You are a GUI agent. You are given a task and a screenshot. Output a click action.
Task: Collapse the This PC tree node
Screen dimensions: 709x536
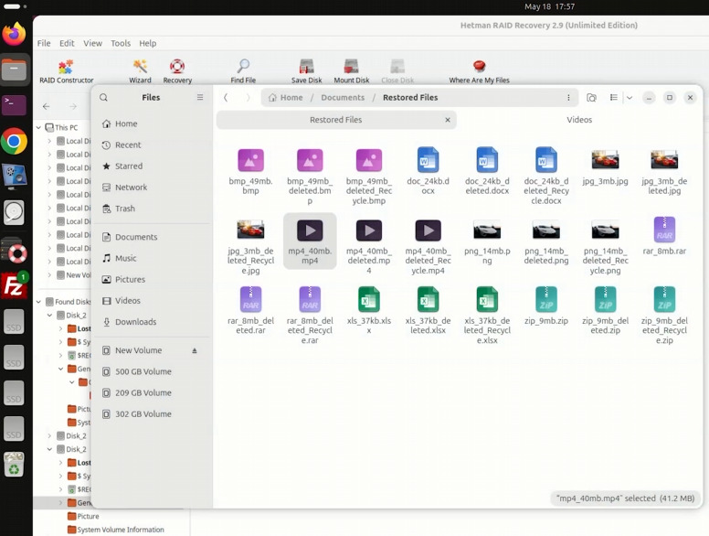coord(39,128)
